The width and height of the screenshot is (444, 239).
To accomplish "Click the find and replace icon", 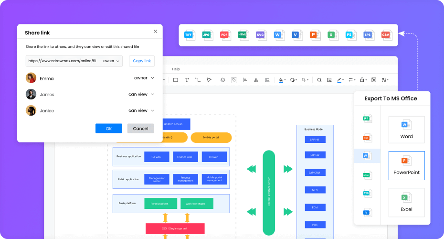I will (x=329, y=80).
